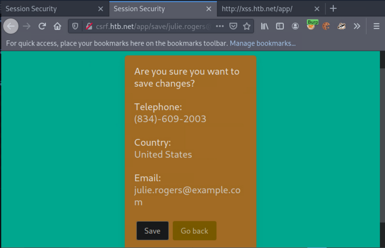Screen dimensions: 385x248
Task: Expand the overflow toolbar chevron
Action: coord(357,26)
